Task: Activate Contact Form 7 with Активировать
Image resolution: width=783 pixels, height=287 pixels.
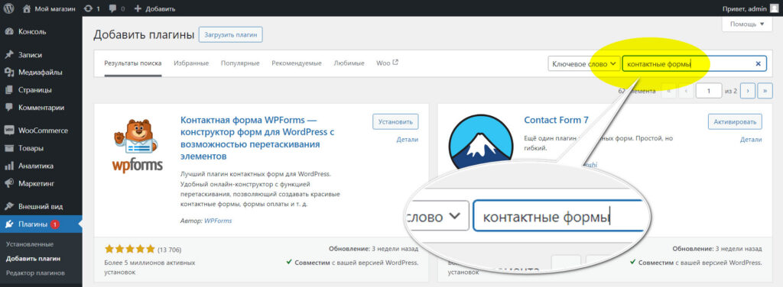Action: point(735,121)
